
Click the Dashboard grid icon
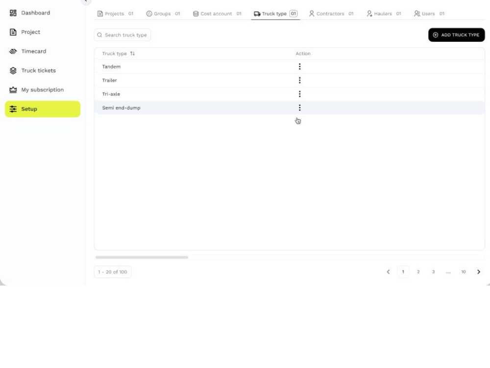[13, 13]
